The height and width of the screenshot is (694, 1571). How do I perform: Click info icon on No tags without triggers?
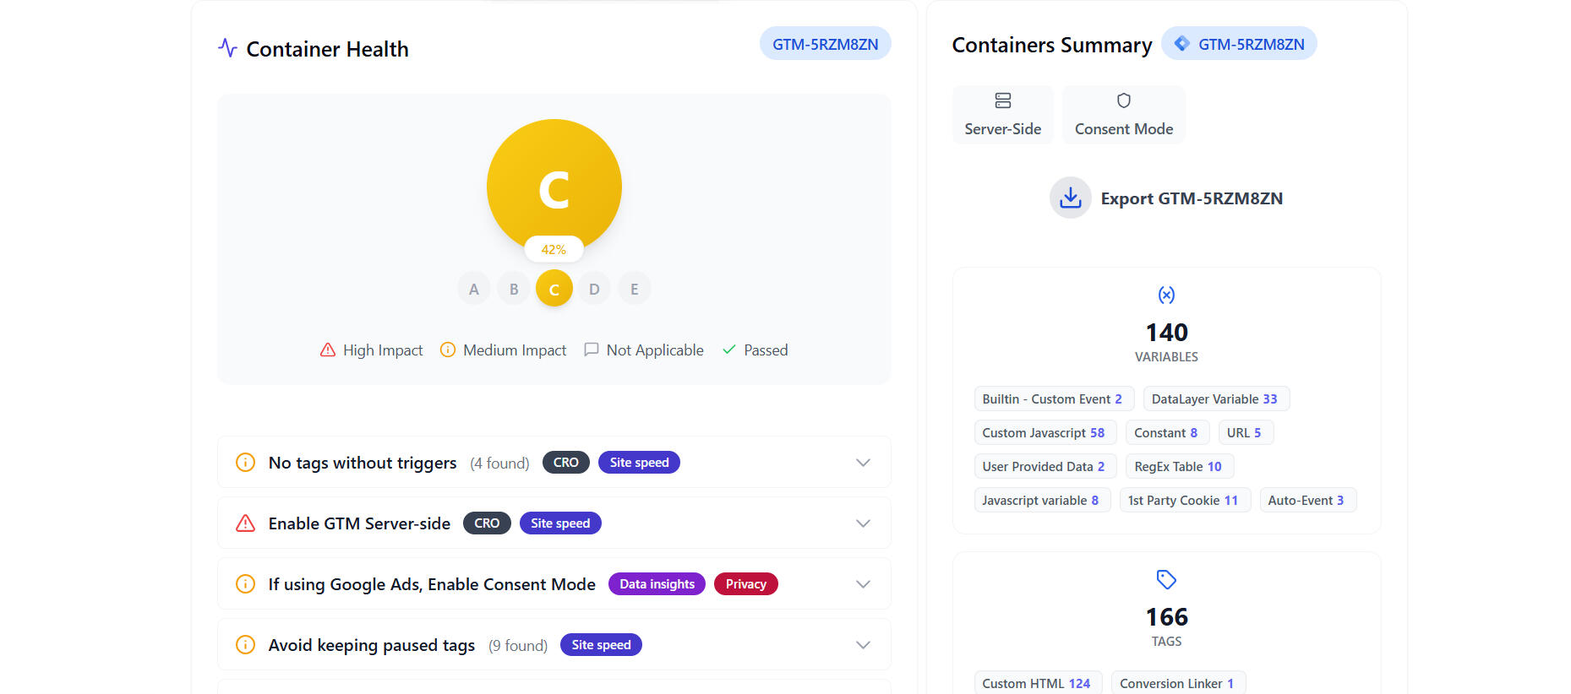pos(245,462)
